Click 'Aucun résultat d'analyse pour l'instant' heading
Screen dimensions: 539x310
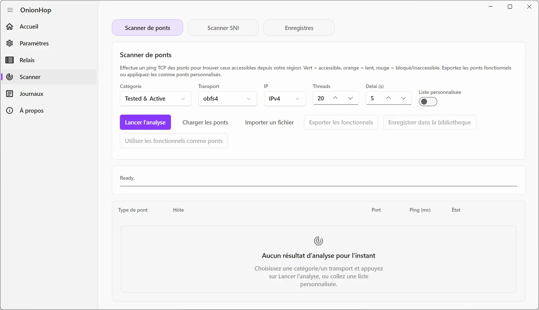[318, 256]
